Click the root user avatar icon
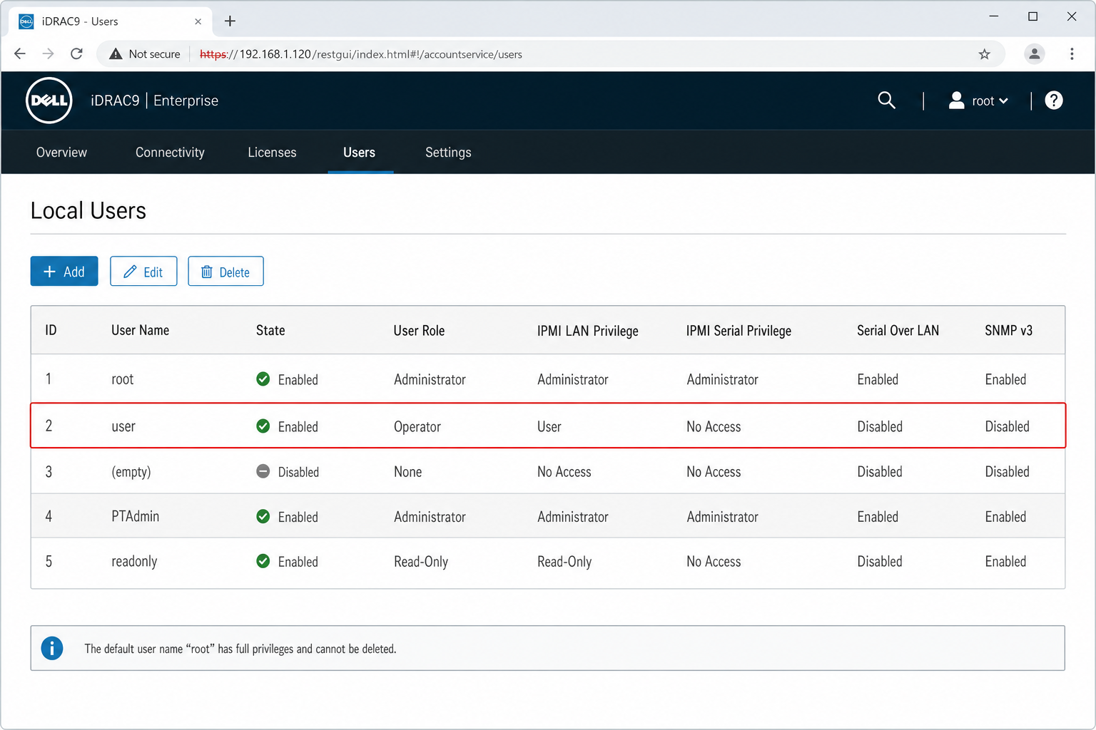Screen dimensions: 1096x730 [x=956, y=101]
